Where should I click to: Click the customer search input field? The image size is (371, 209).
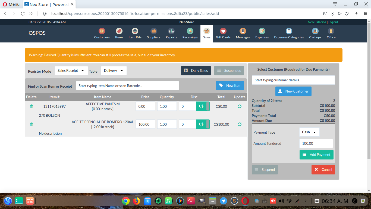pos(293,80)
